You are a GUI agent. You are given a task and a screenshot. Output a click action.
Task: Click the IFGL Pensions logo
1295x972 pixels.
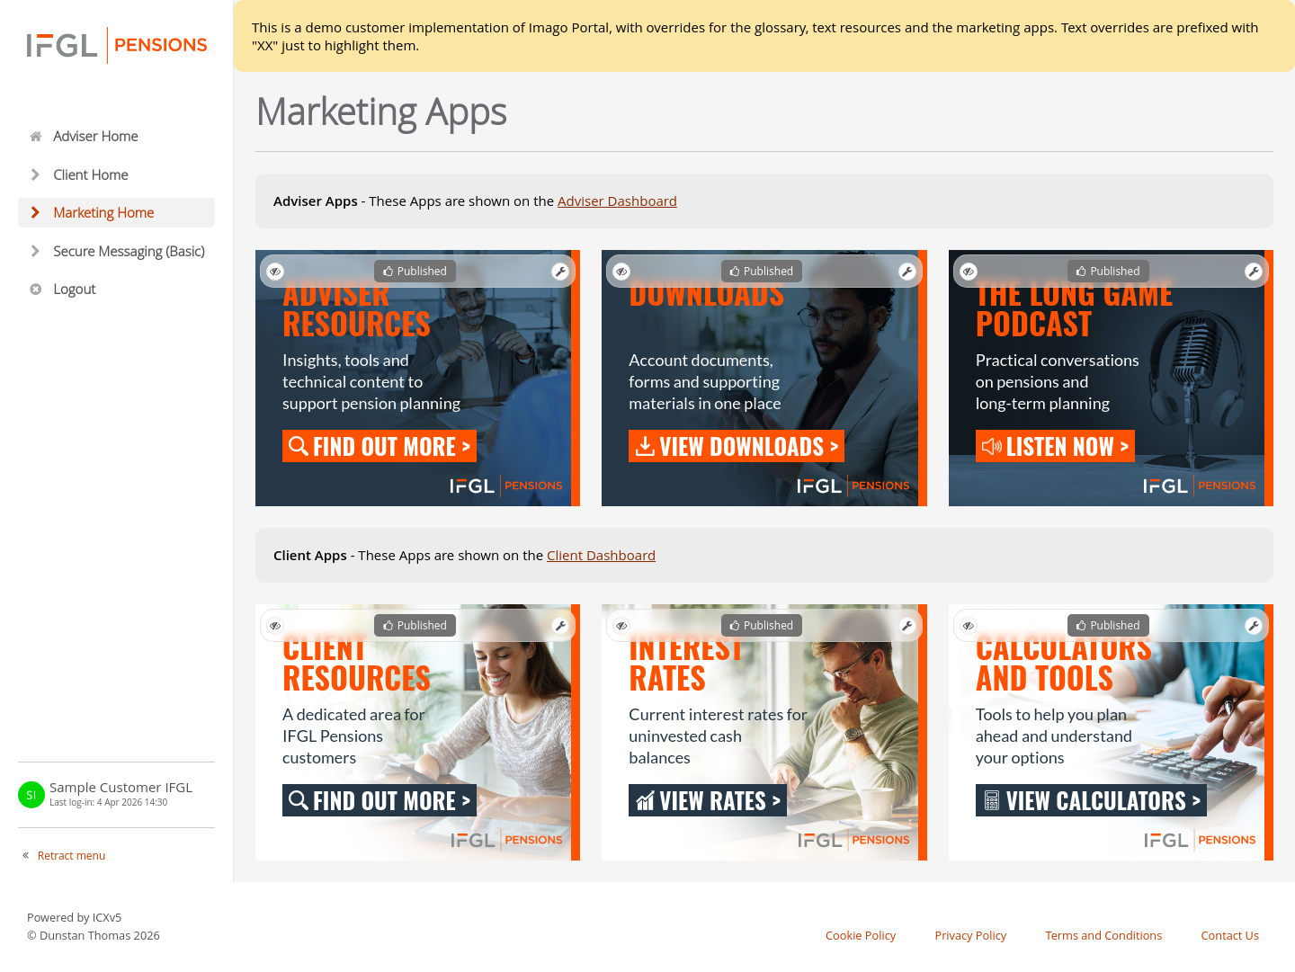117,45
